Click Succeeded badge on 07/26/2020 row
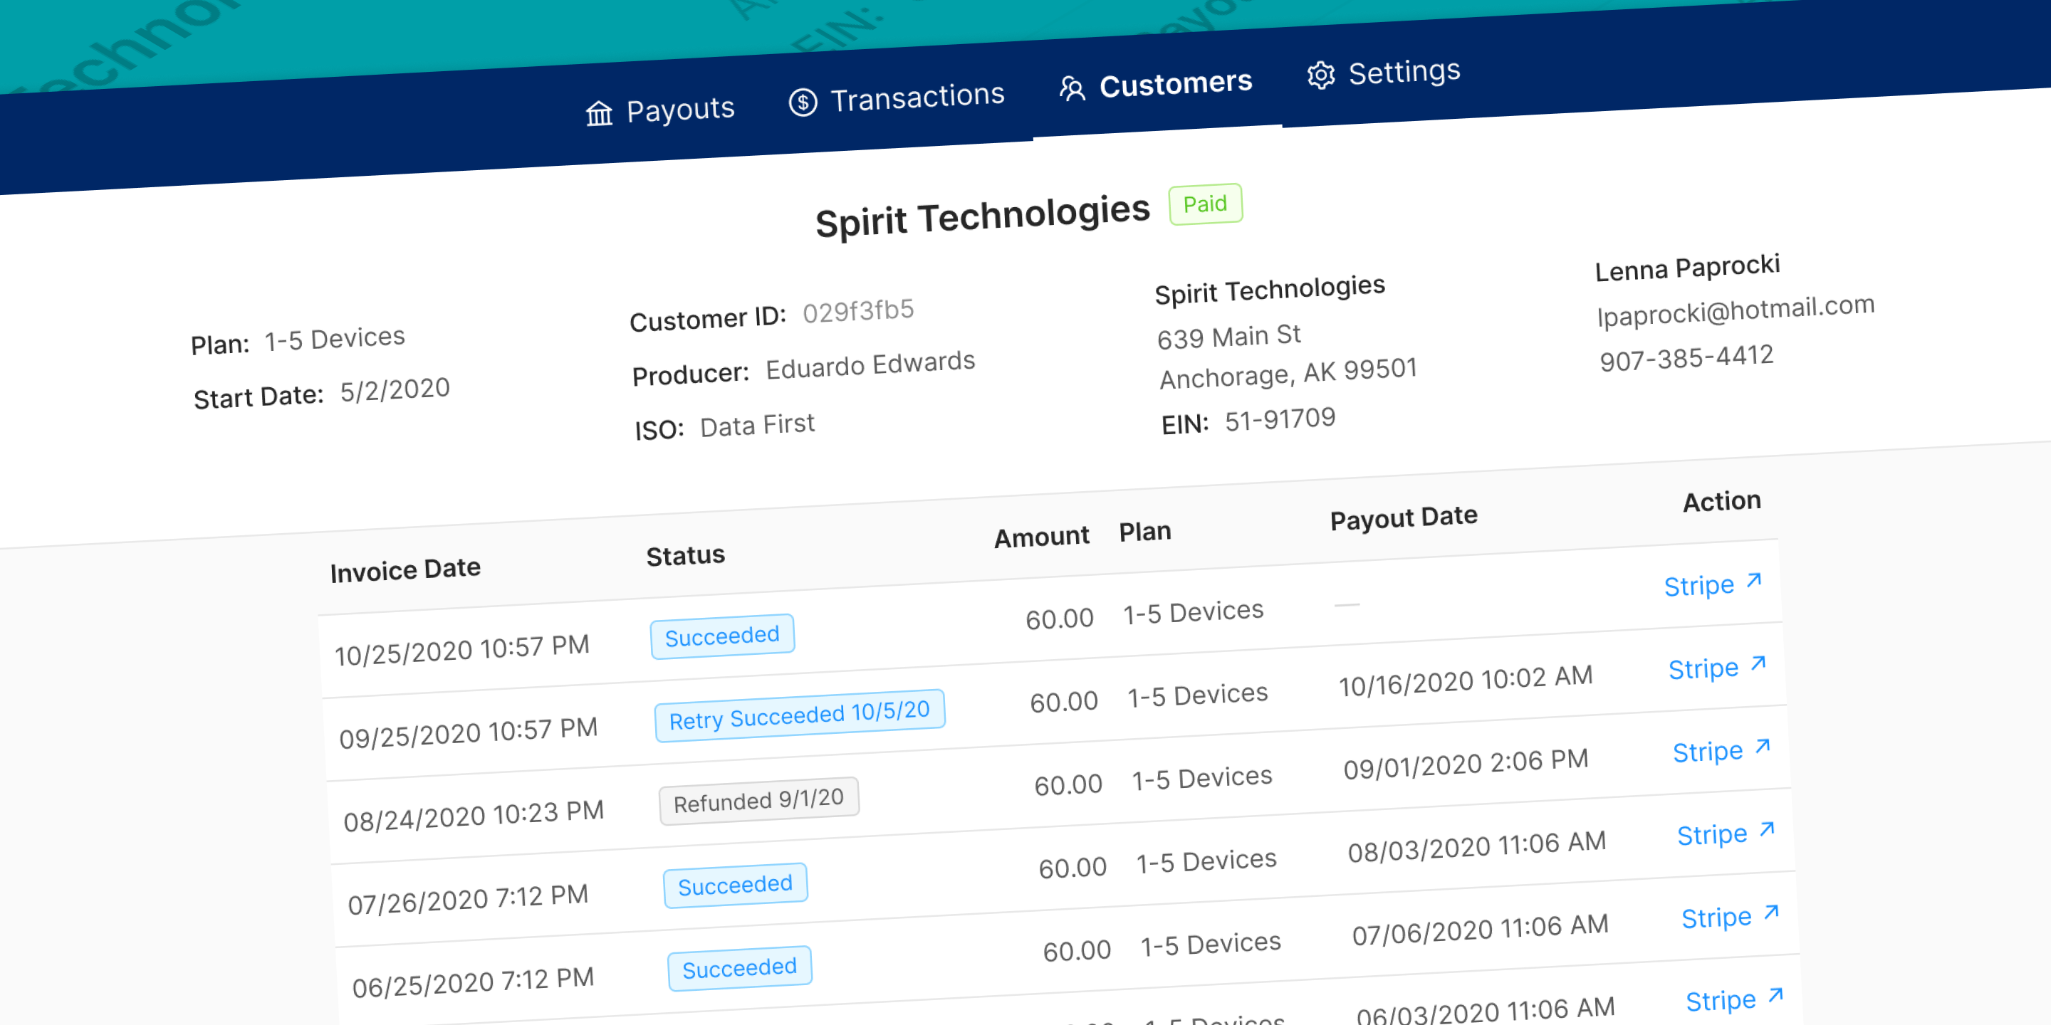 [735, 885]
